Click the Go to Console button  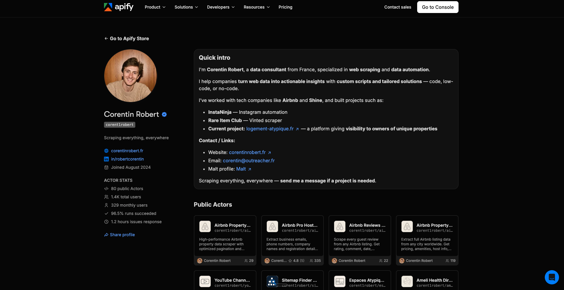(x=438, y=7)
